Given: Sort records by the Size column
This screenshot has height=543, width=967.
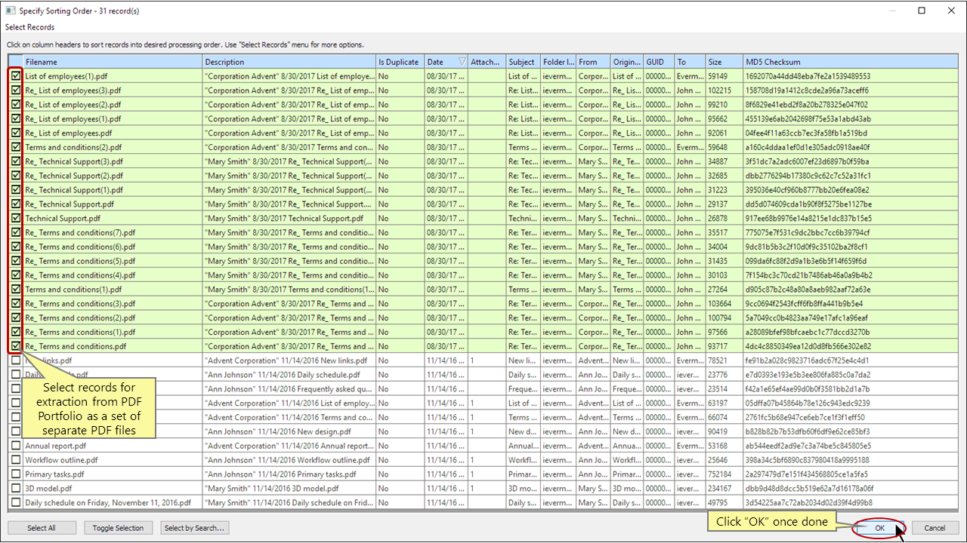Looking at the screenshot, I should pos(718,61).
